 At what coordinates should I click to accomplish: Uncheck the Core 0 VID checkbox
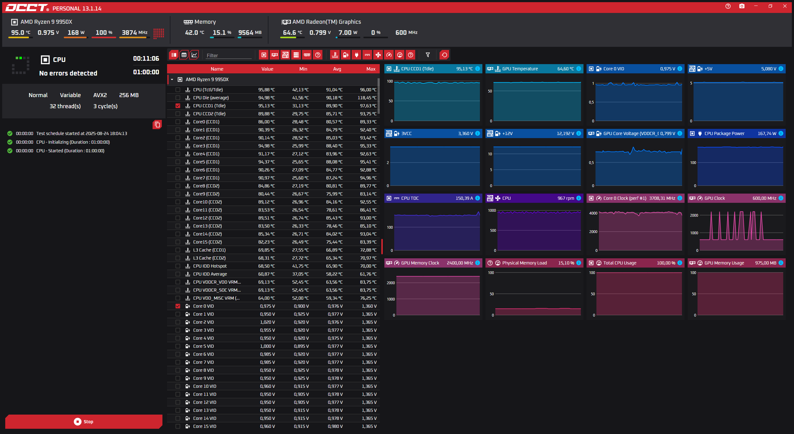click(178, 306)
